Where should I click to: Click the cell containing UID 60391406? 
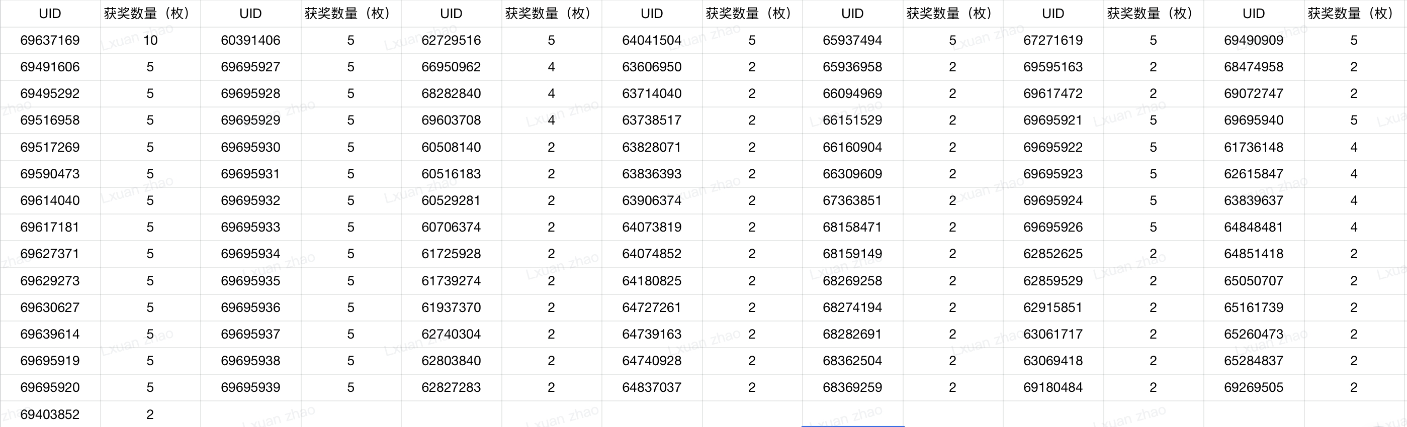pyautogui.click(x=250, y=40)
